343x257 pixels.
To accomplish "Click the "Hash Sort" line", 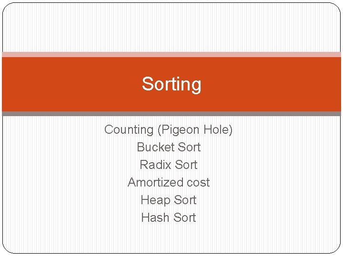I will coord(169,217).
